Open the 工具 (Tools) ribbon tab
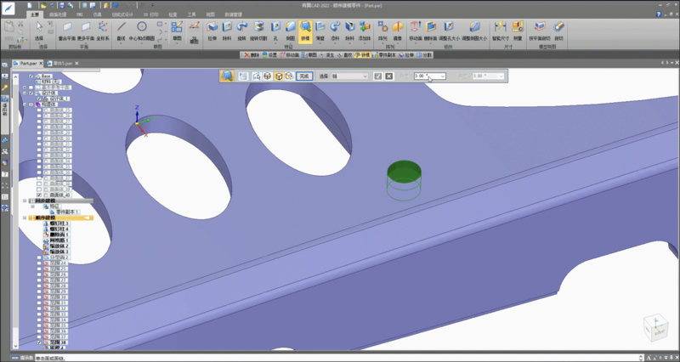Image resolution: width=680 pixels, height=362 pixels. click(191, 14)
